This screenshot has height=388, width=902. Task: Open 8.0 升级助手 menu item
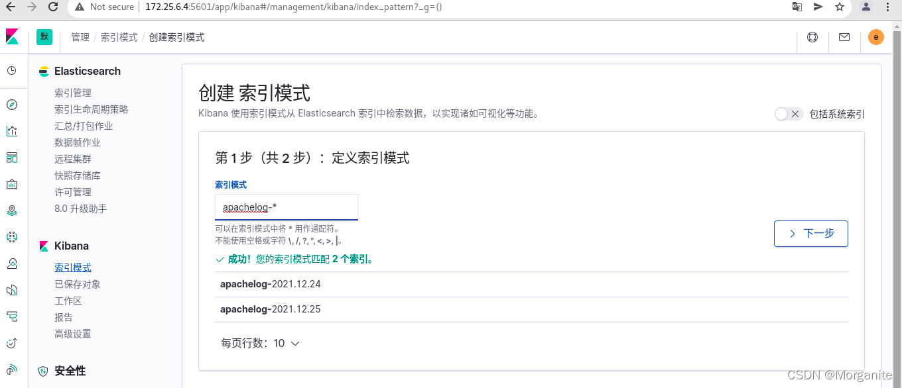click(x=80, y=209)
